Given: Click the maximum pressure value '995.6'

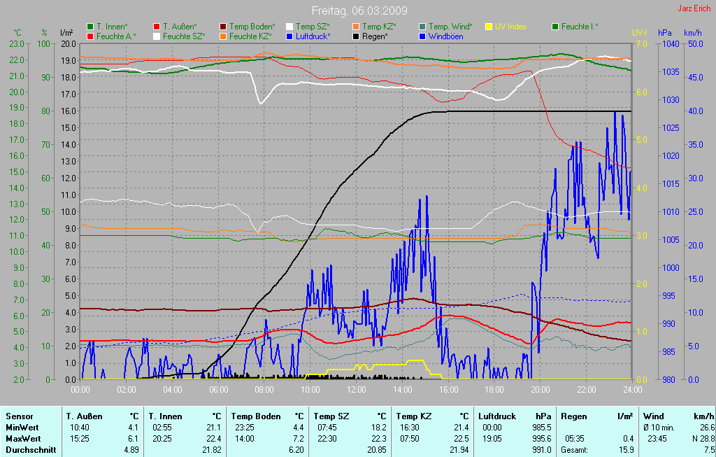Looking at the screenshot, I should click(x=542, y=439).
